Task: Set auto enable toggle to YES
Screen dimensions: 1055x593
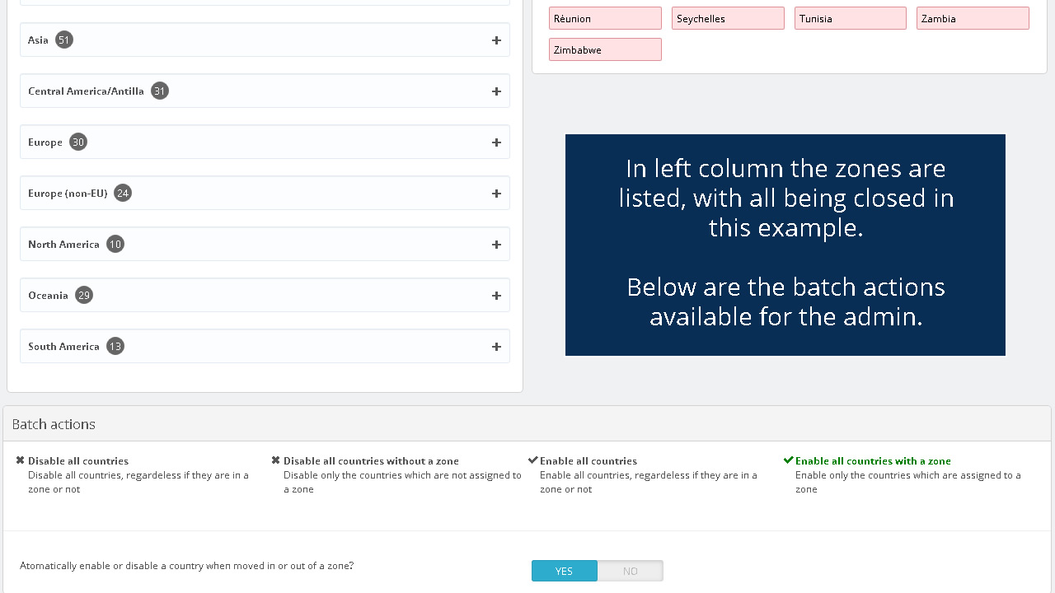Action: coord(565,571)
